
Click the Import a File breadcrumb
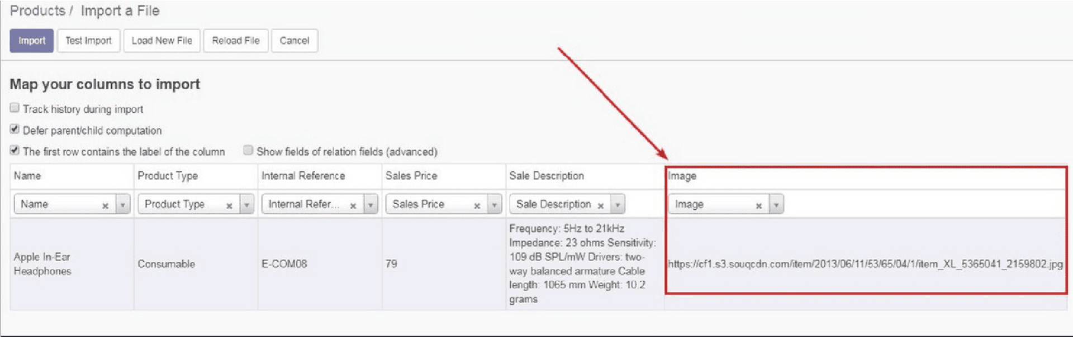pos(120,11)
